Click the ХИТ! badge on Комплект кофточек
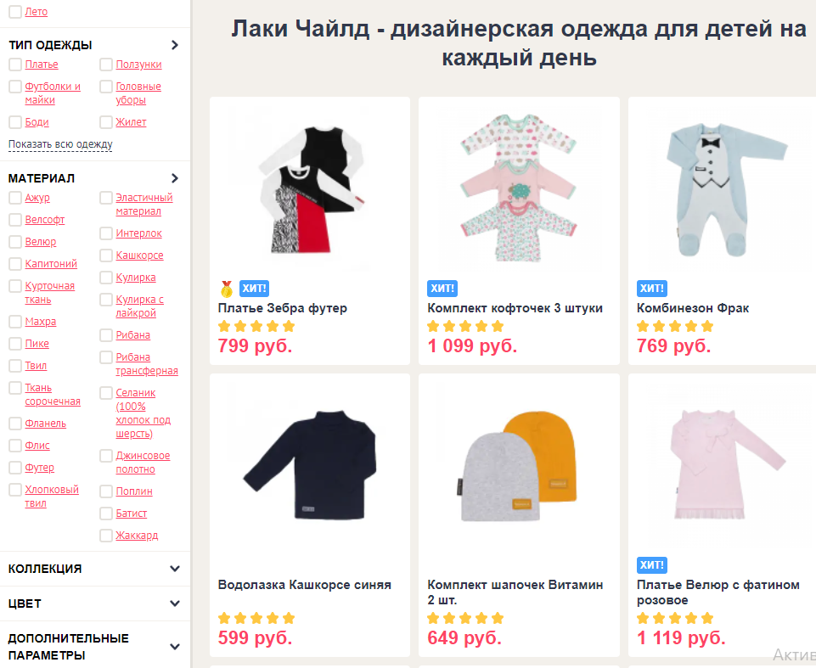 click(x=442, y=289)
